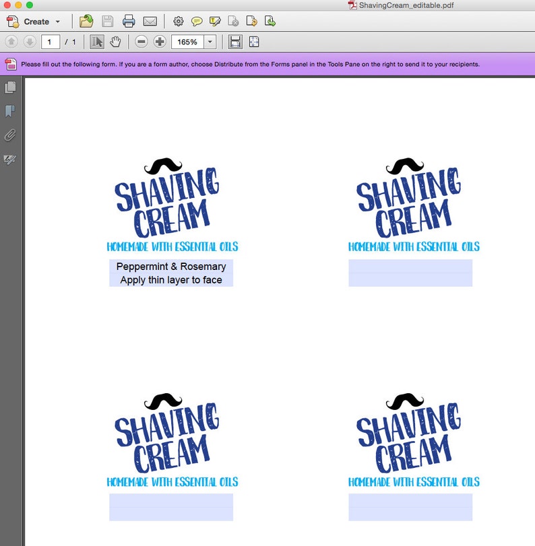This screenshot has height=546, width=535.
Task: Zoom in with plus button
Action: point(160,42)
